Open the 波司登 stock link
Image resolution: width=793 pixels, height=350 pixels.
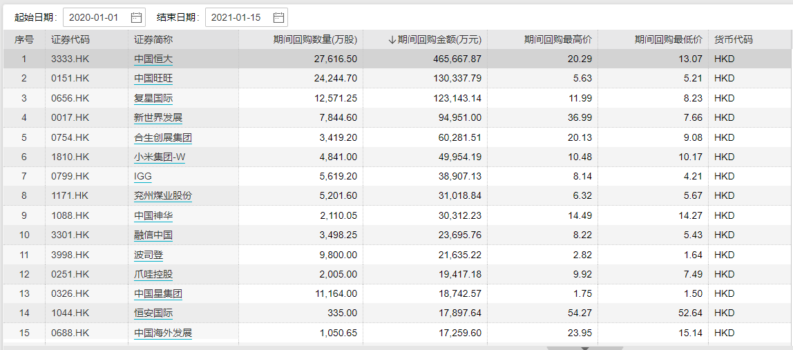(149, 255)
